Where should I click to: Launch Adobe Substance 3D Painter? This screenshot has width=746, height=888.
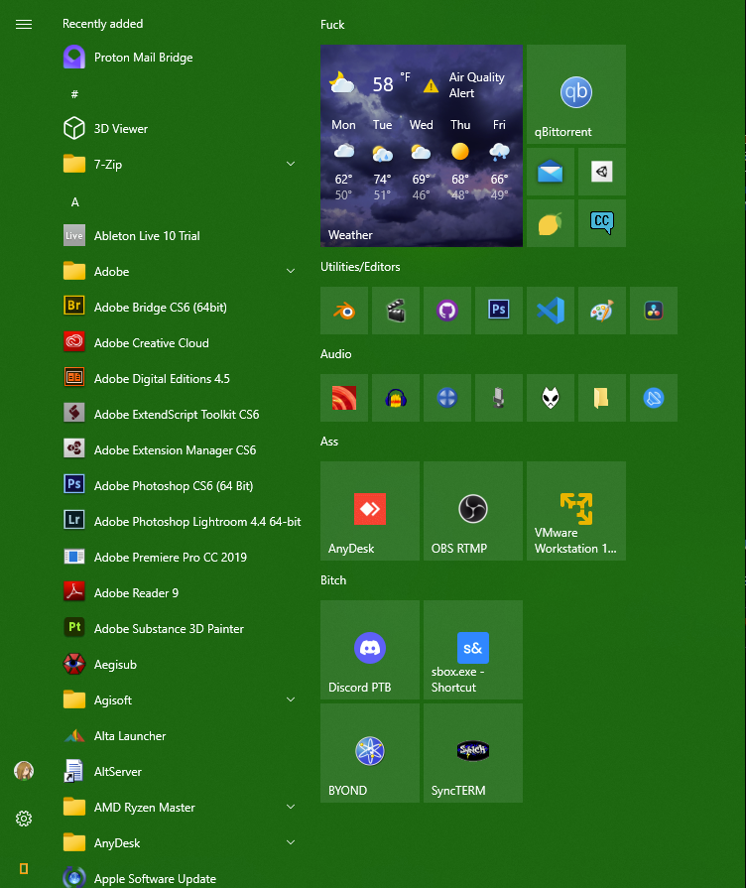pos(182,628)
